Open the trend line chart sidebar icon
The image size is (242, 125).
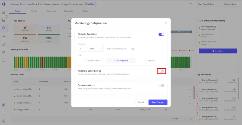coord(4,44)
